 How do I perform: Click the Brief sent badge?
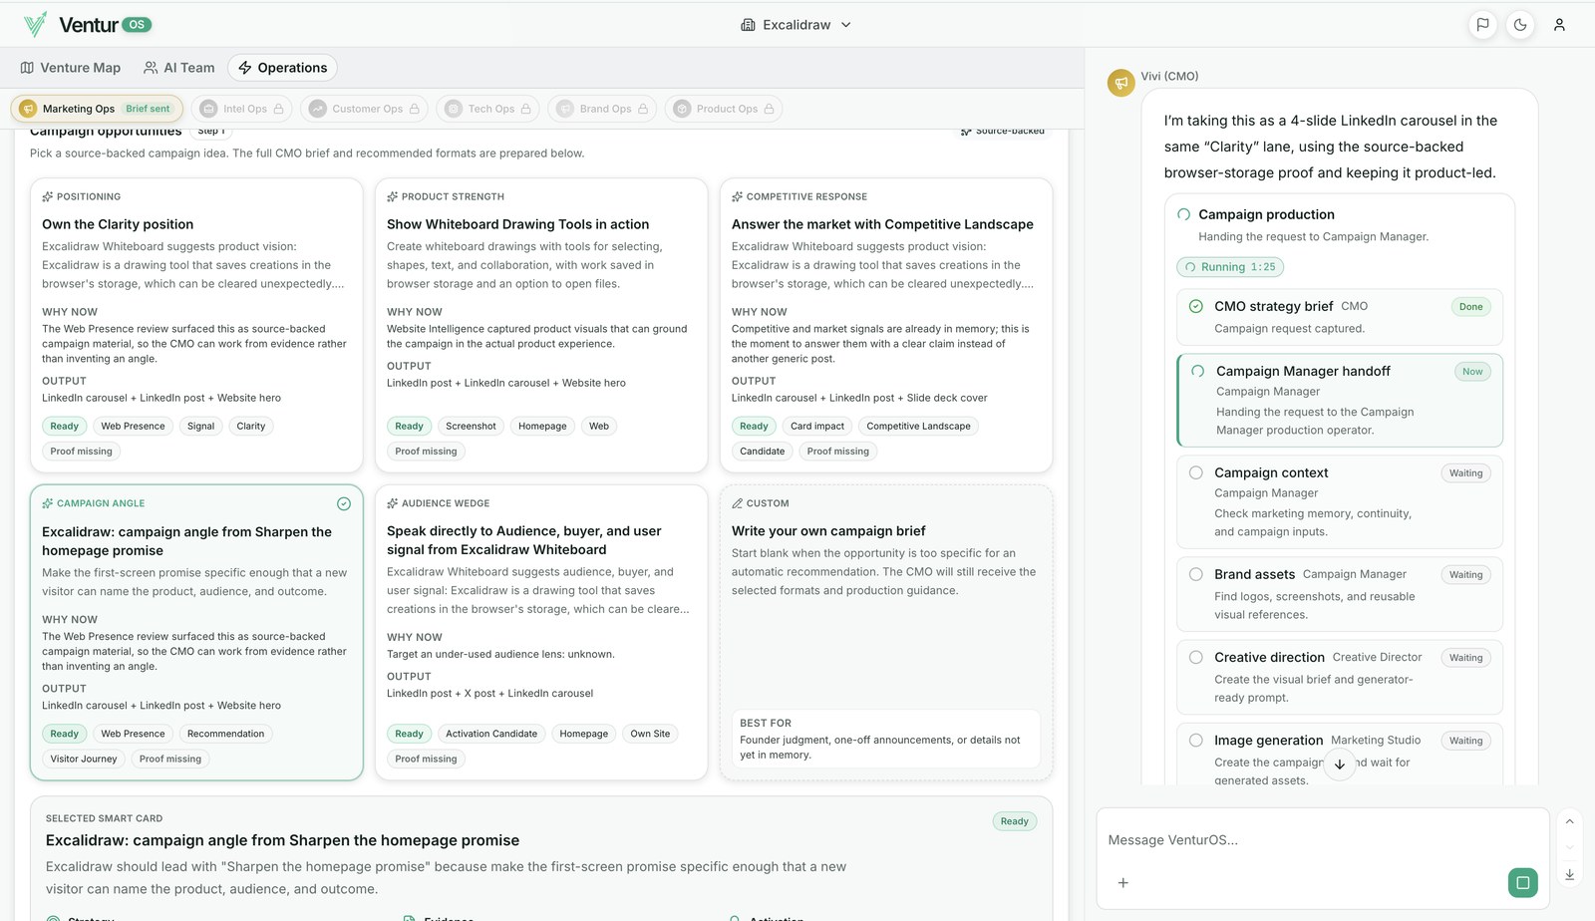click(148, 109)
